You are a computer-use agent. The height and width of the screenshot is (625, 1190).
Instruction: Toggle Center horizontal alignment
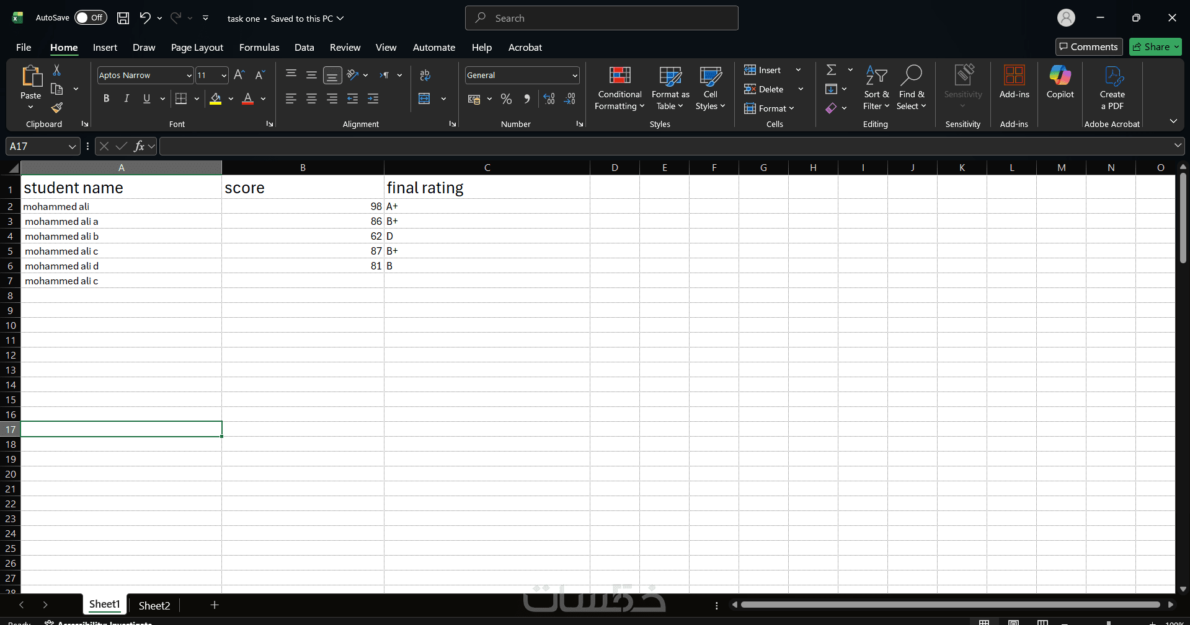pos(311,98)
